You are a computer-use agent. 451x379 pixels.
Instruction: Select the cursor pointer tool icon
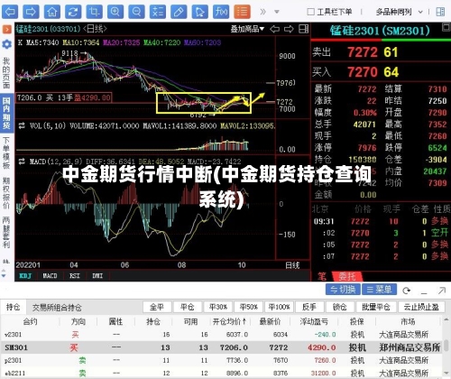(x=199, y=12)
